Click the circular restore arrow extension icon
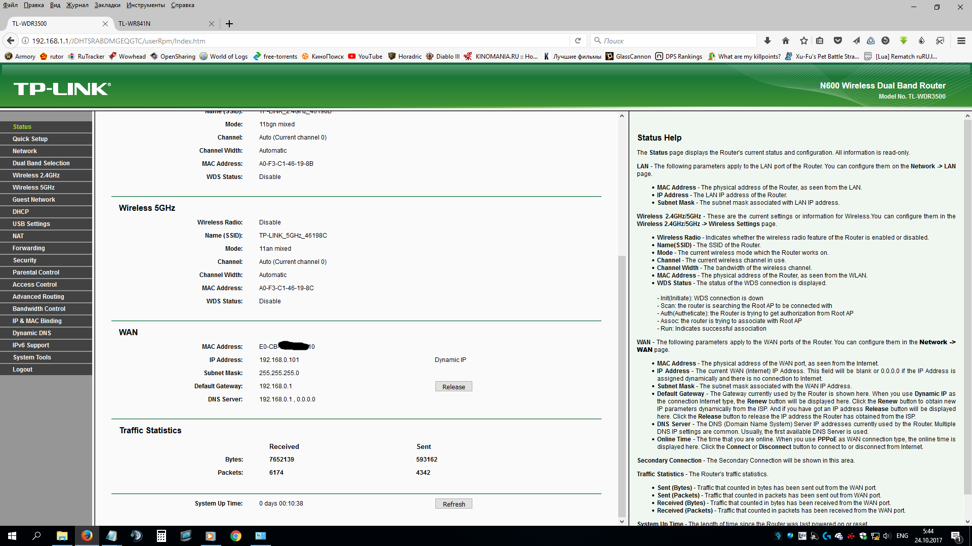 coord(885,40)
